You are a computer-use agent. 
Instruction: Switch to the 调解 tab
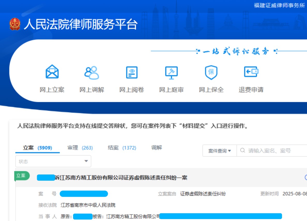157,148
